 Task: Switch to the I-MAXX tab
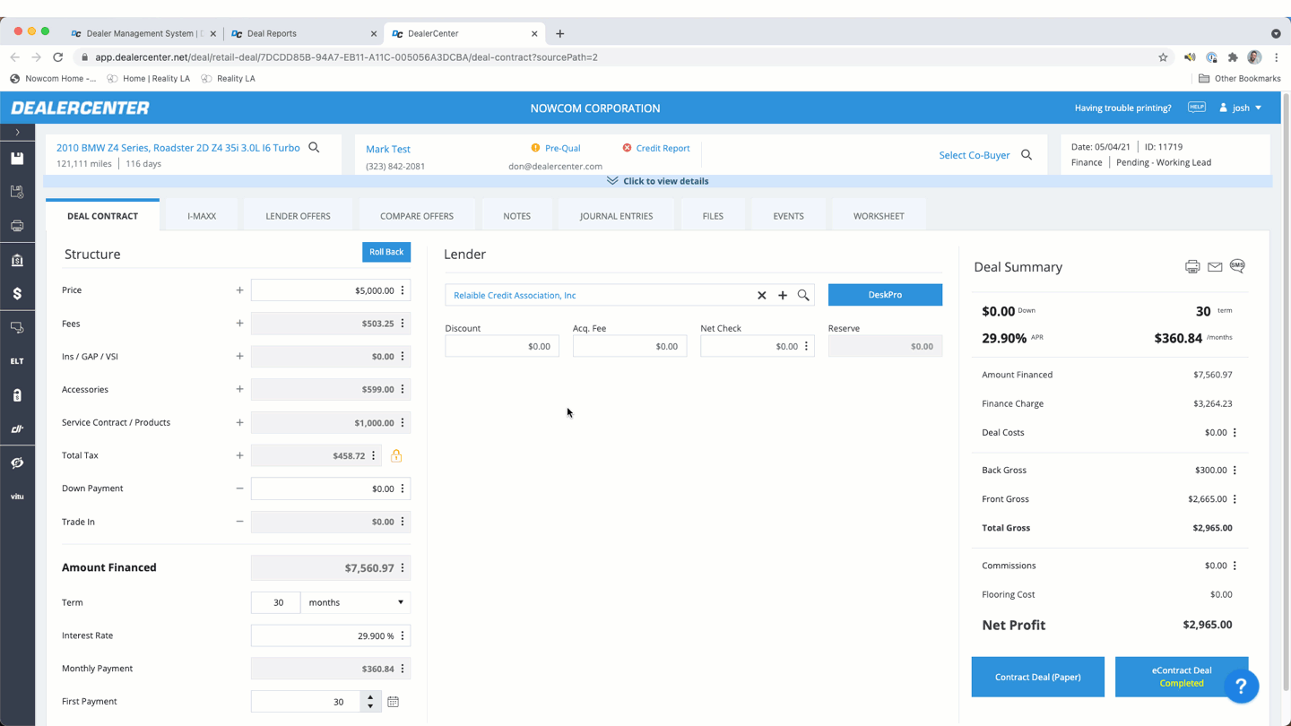[202, 216]
